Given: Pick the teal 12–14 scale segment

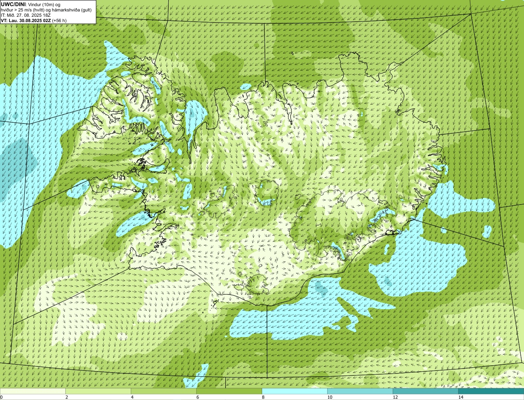Looking at the screenshot, I should click(426, 391).
